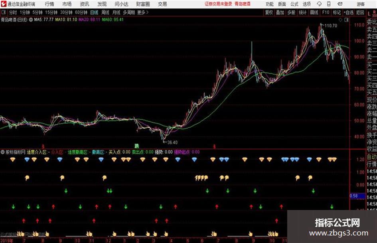377x243 pixels.
Task: Switch to the 60分钟 period
Action: [81, 12]
